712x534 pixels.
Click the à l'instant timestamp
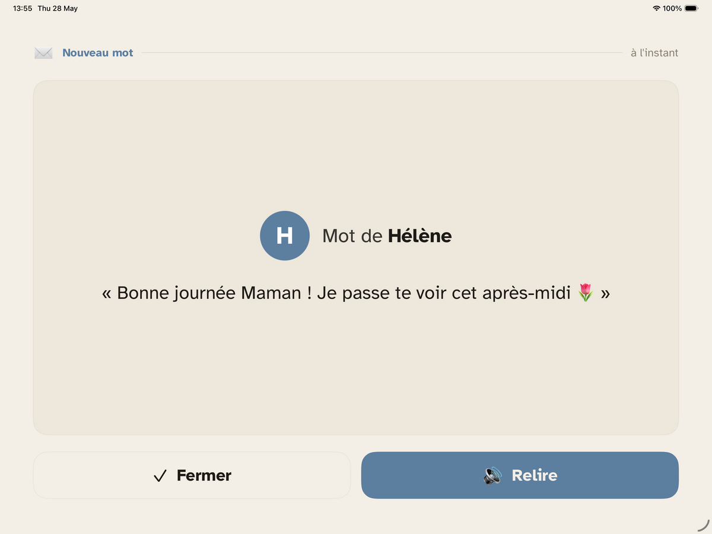click(x=654, y=53)
